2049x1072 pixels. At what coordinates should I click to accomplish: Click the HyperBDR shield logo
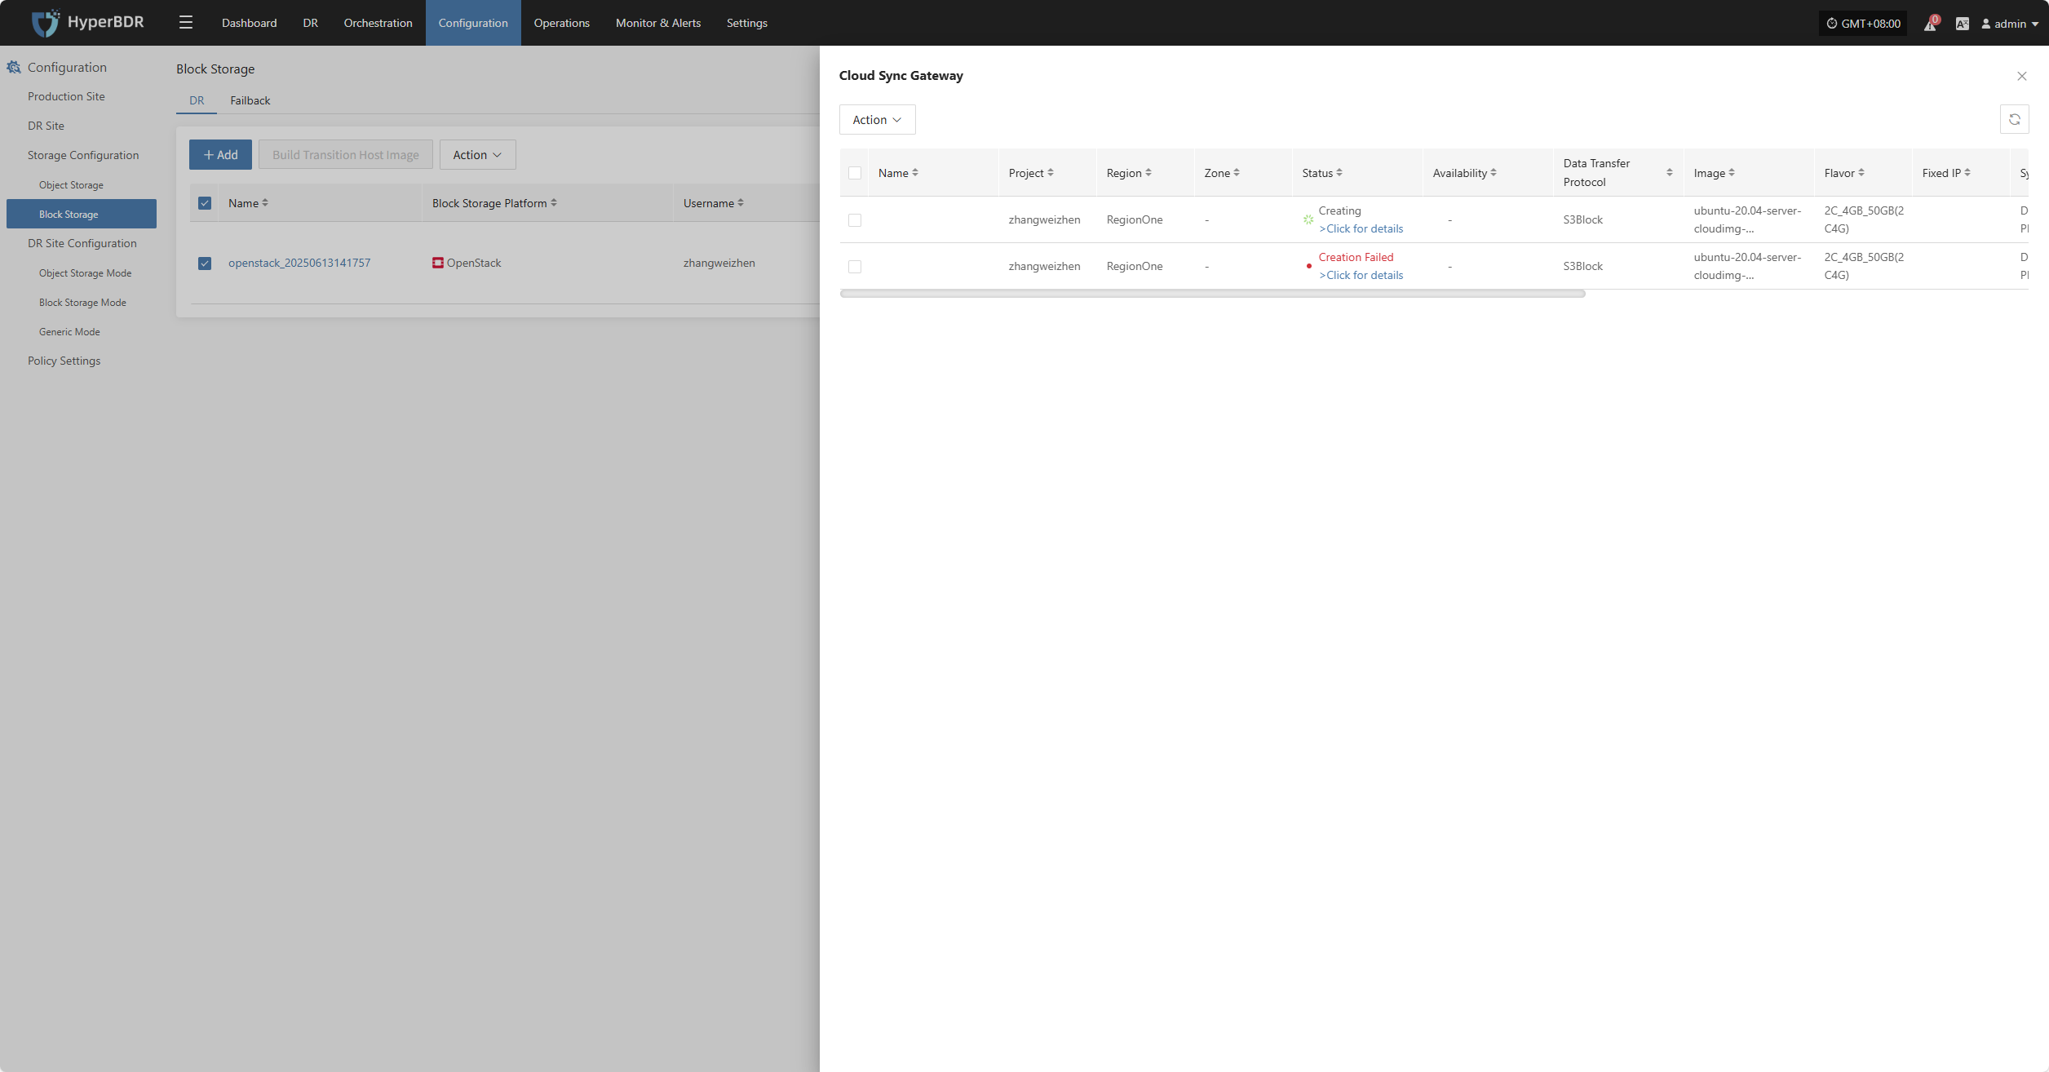click(45, 23)
